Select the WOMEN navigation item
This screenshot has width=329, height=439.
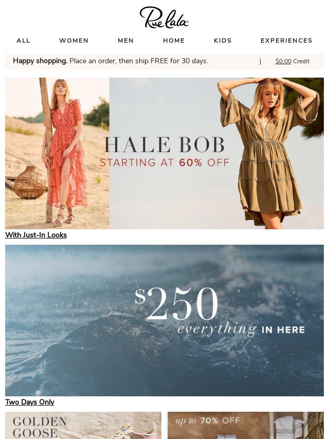74,41
